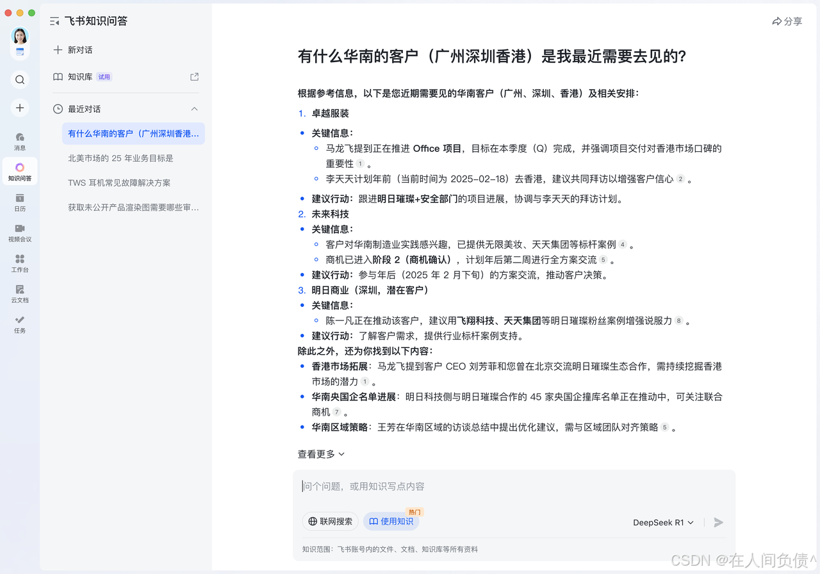The height and width of the screenshot is (574, 820).
Task: Open the search icon in the sidebar
Action: tap(20, 79)
